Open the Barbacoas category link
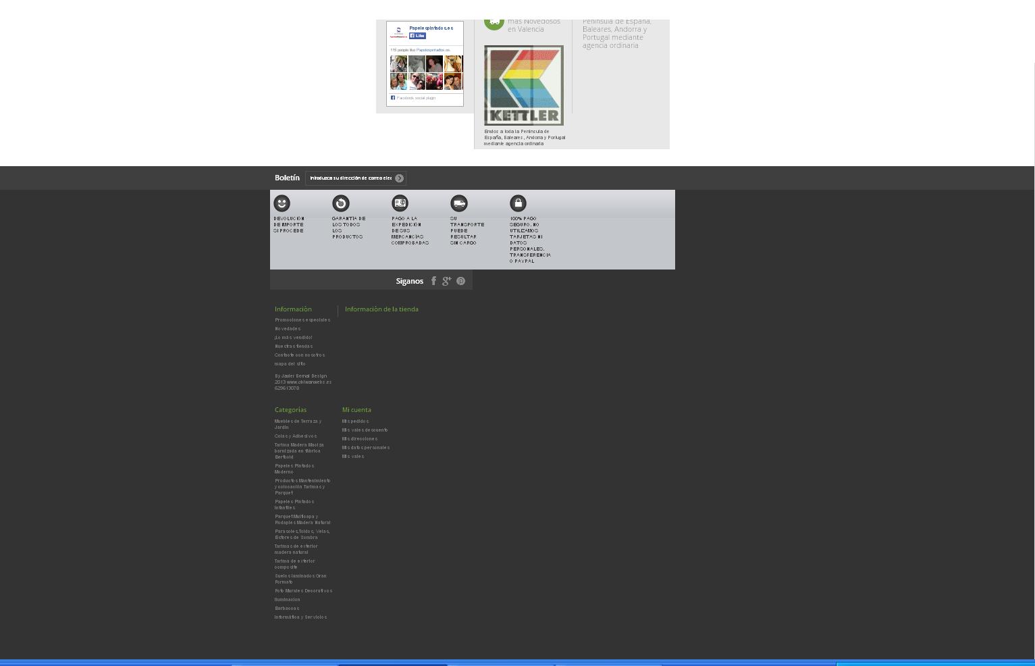This screenshot has height=666, width=1035. click(x=287, y=609)
